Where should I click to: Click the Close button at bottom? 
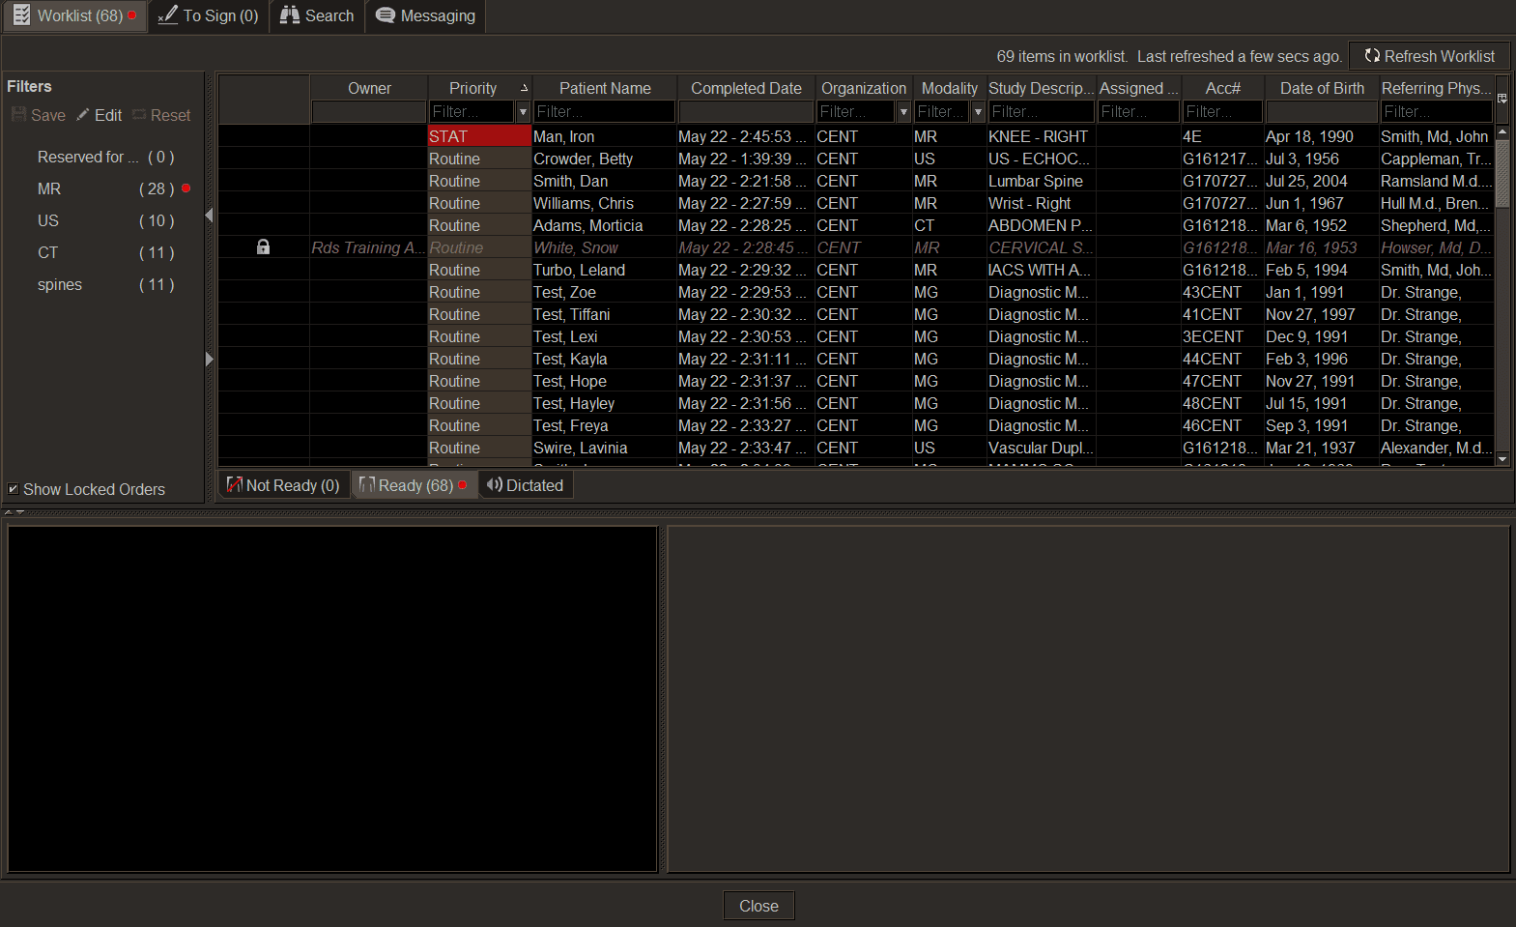pos(758,906)
